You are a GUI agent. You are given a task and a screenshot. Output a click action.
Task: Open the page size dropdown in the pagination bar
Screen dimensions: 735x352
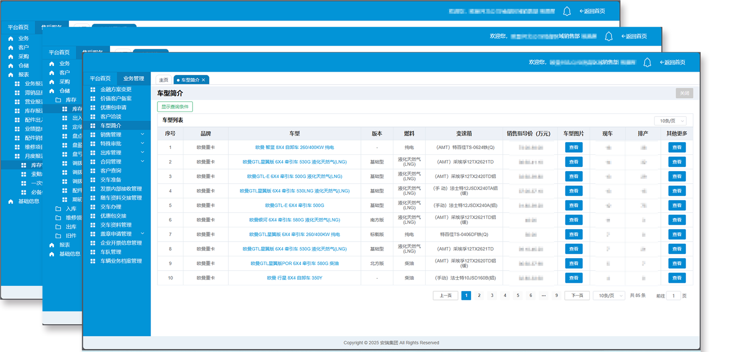609,296
